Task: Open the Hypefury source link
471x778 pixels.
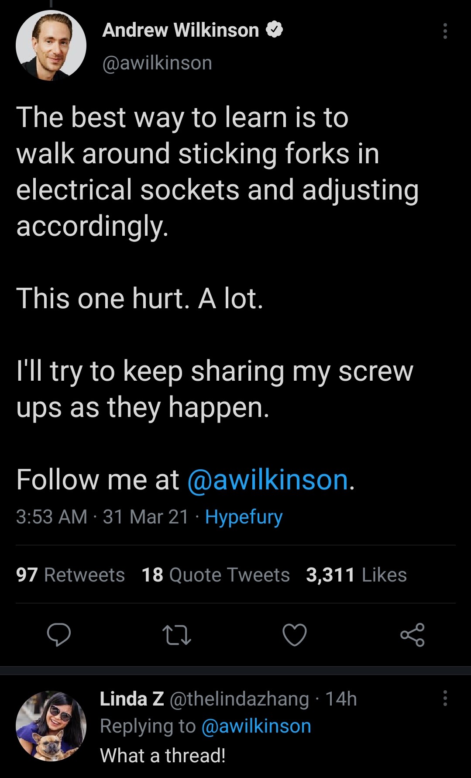Action: pyautogui.click(x=244, y=517)
